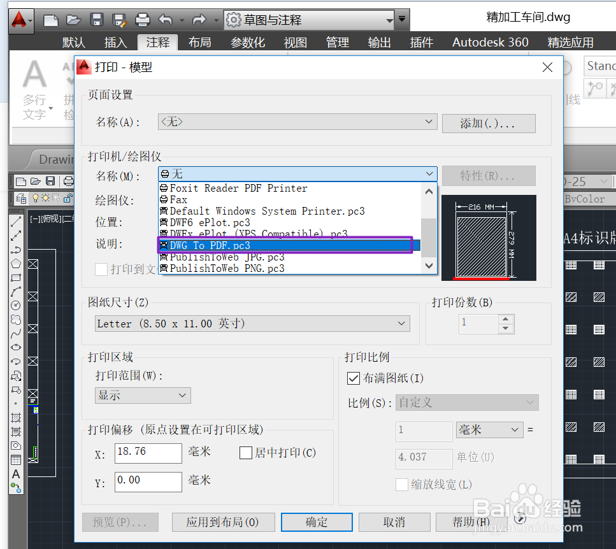Choose Default Windows System Printer.pc3
616x549 pixels.
pyautogui.click(x=290, y=211)
